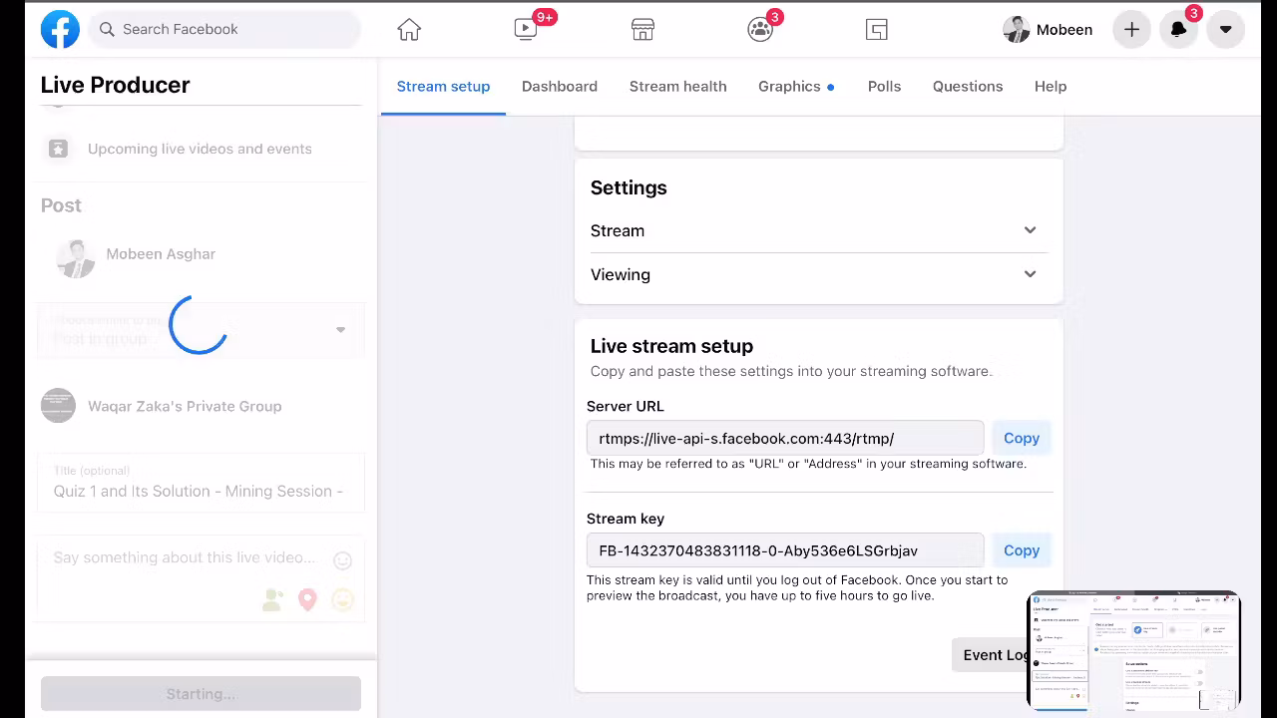
Task: Expand the Viewing settings section
Action: click(x=818, y=274)
